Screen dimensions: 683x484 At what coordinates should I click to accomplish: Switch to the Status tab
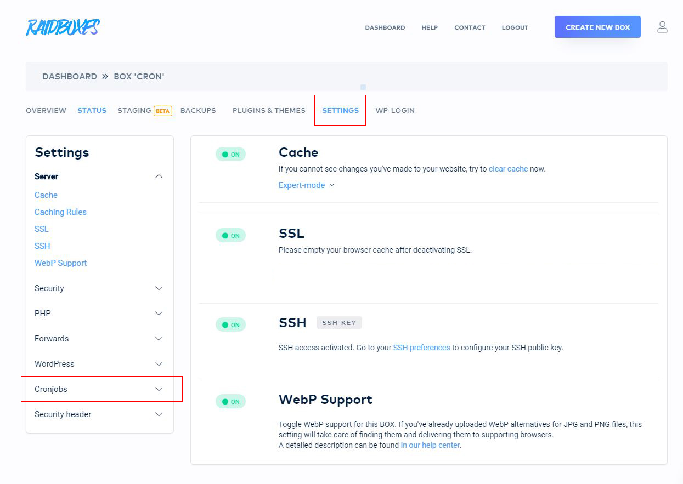click(92, 111)
